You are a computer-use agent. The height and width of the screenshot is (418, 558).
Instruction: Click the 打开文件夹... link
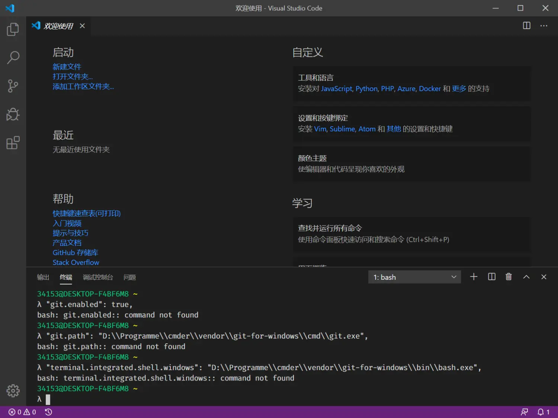pyautogui.click(x=73, y=77)
